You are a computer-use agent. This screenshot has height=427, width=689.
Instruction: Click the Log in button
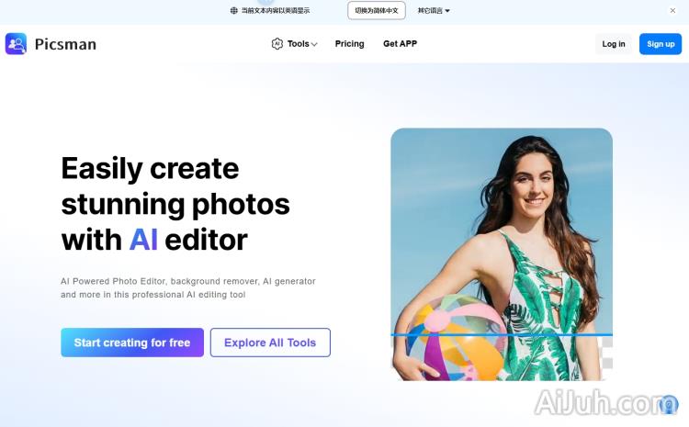[x=614, y=44]
